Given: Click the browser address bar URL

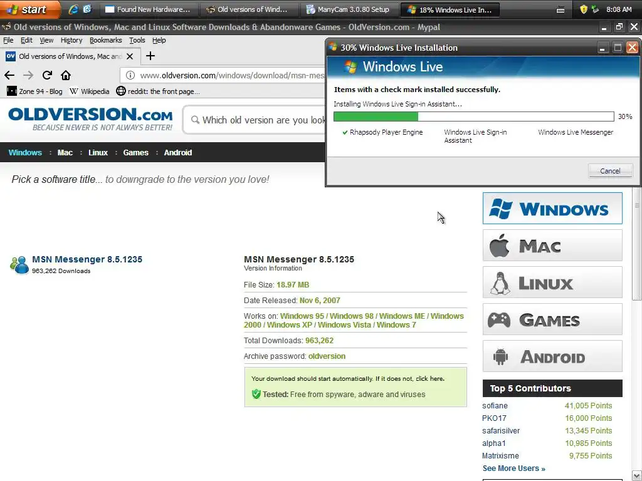Looking at the screenshot, I should pos(232,75).
